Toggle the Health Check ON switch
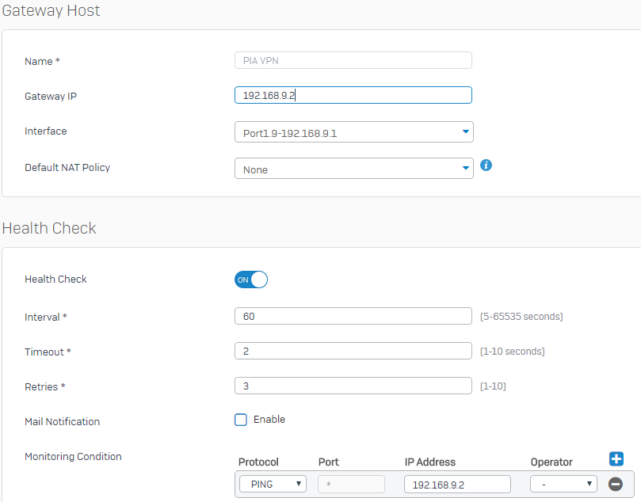The width and height of the screenshot is (641, 502). (x=251, y=280)
